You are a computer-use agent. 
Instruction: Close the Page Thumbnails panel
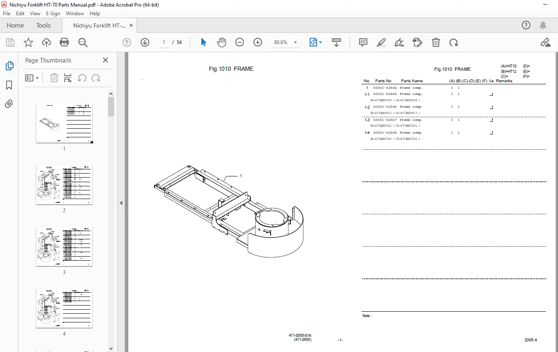(x=105, y=60)
